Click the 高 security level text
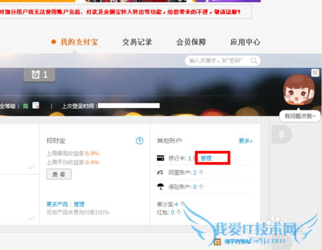Image resolution: width=322 pixels, height=250 pixels. [26, 106]
